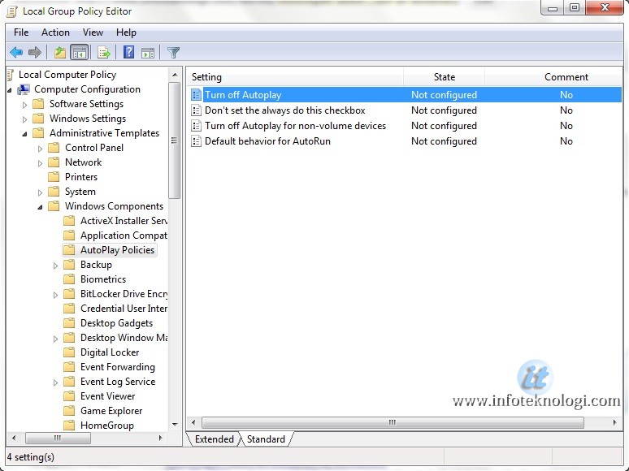Click the tree pane vertical scrollbar thumb

pyautogui.click(x=174, y=140)
